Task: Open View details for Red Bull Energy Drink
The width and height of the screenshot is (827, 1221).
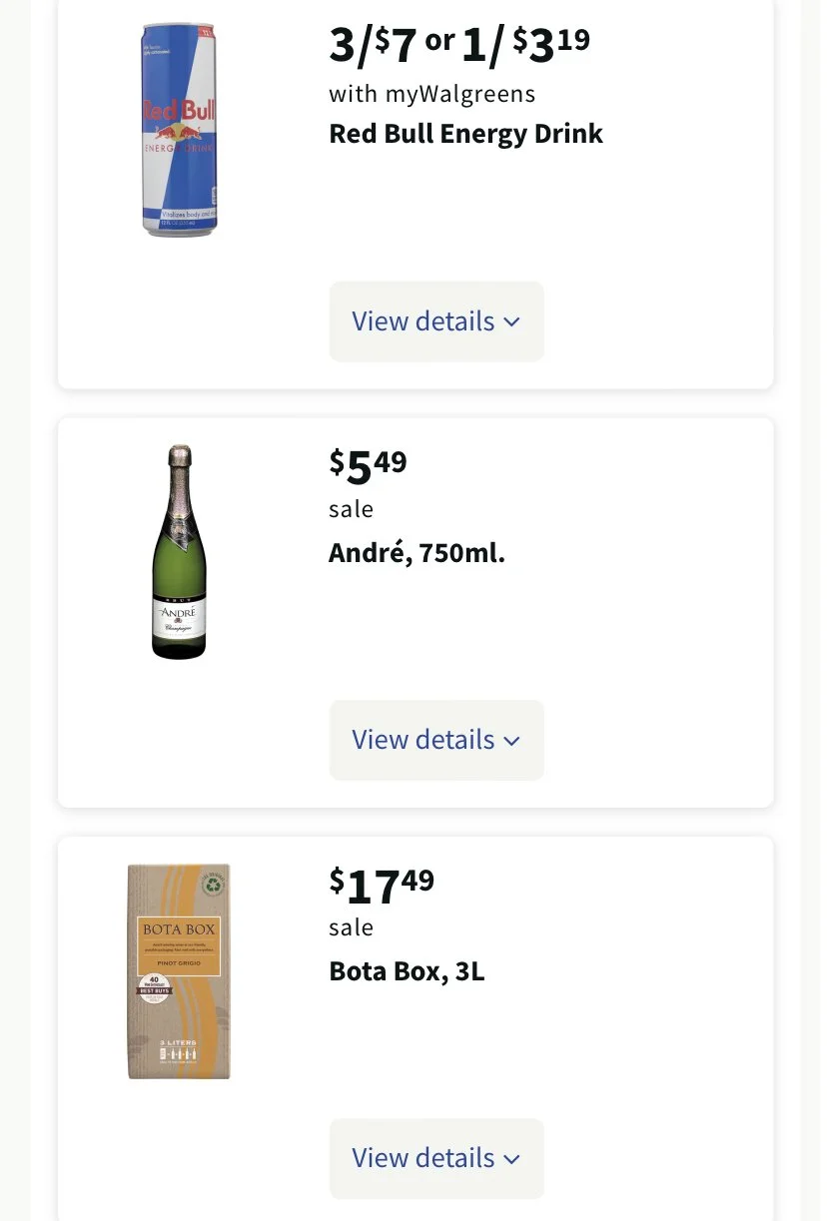Action: tap(436, 321)
